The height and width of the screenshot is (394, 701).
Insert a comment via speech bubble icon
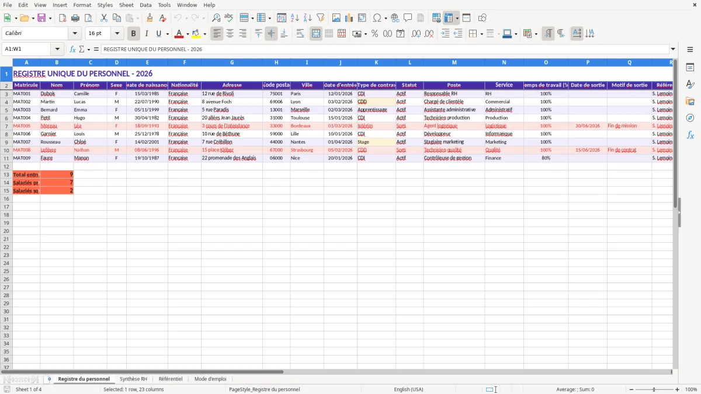pos(408,18)
